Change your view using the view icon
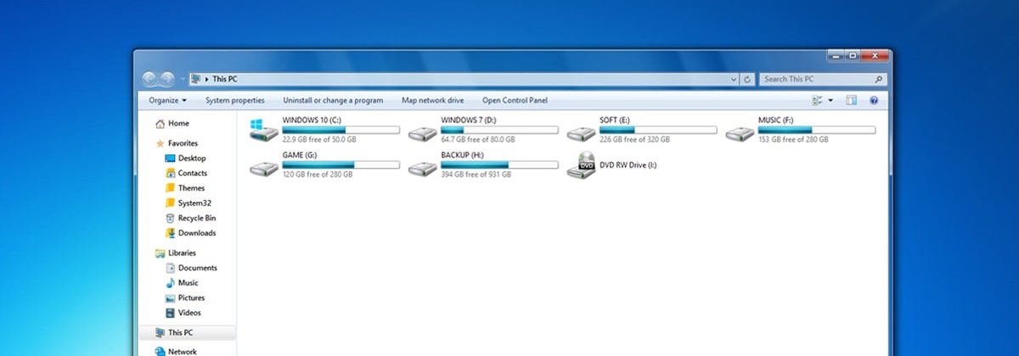Viewport: 1019px width, 356px height. click(x=817, y=100)
